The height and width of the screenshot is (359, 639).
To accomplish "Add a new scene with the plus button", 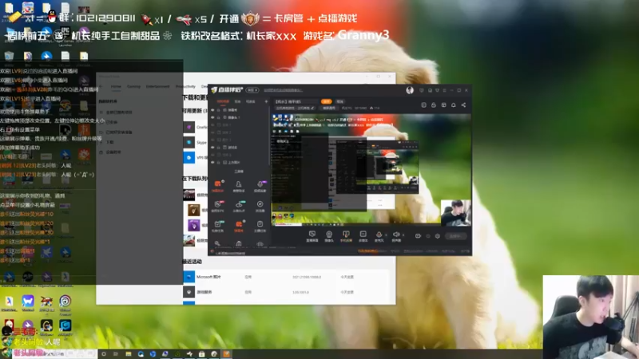I will pyautogui.click(x=266, y=101).
